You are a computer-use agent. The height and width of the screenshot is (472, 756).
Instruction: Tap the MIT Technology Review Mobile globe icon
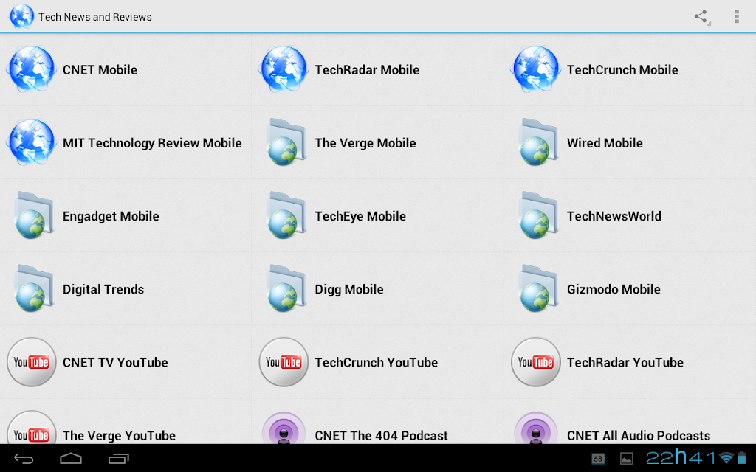[32, 142]
